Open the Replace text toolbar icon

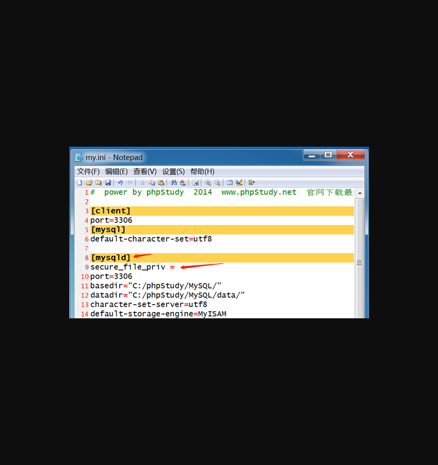point(183,183)
